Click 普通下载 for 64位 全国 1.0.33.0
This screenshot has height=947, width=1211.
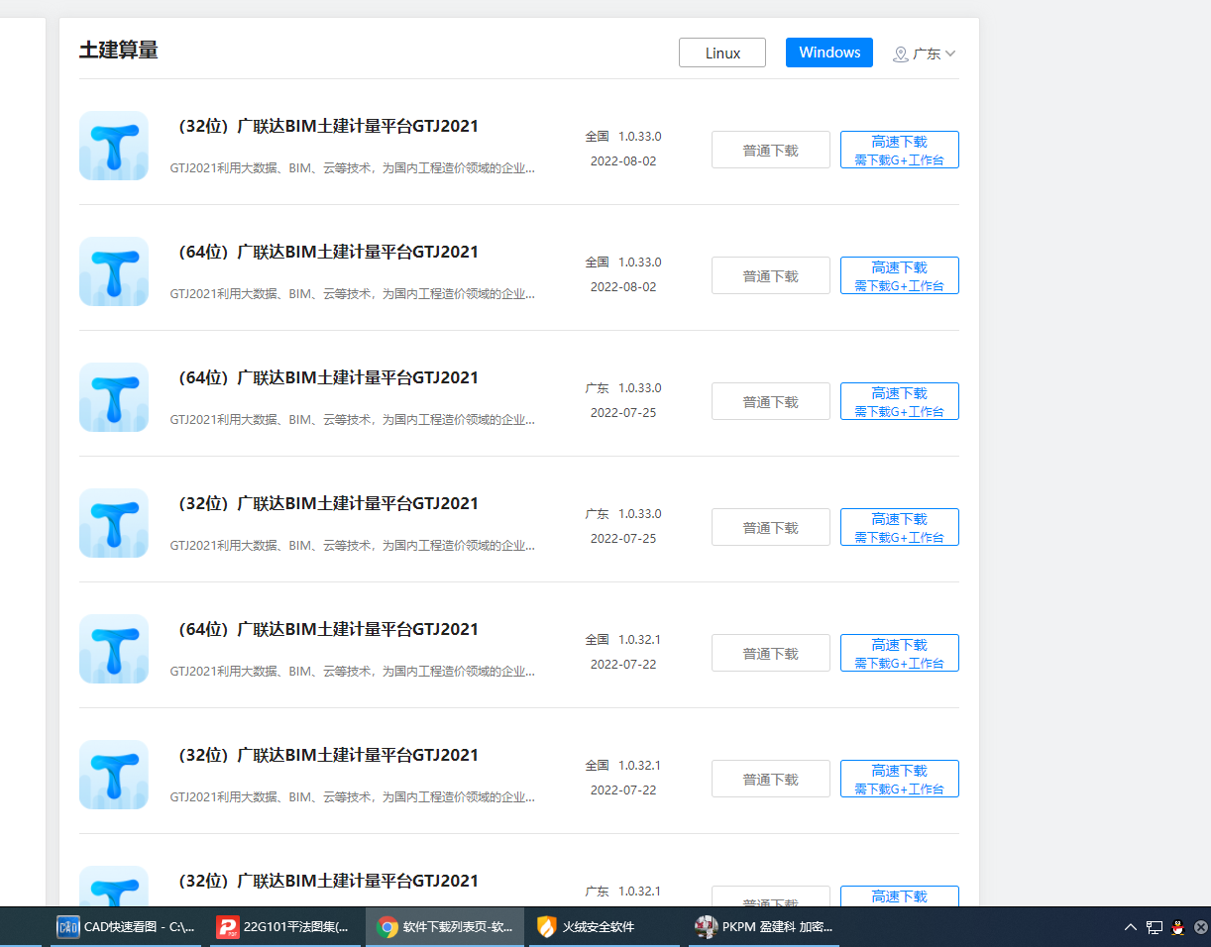[x=771, y=275]
